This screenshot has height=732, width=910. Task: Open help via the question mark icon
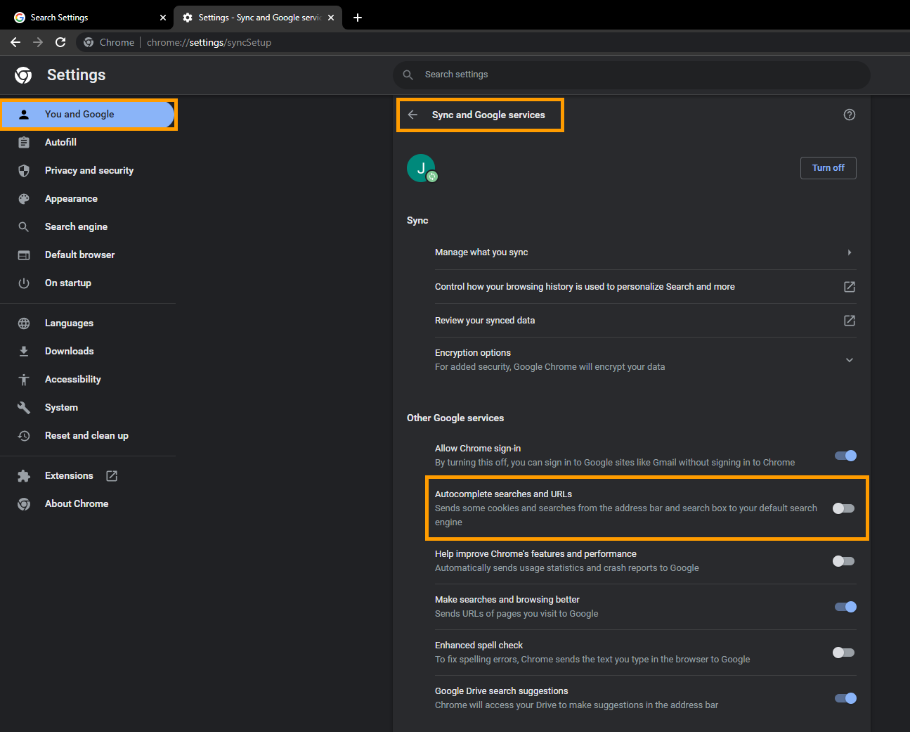[850, 115]
